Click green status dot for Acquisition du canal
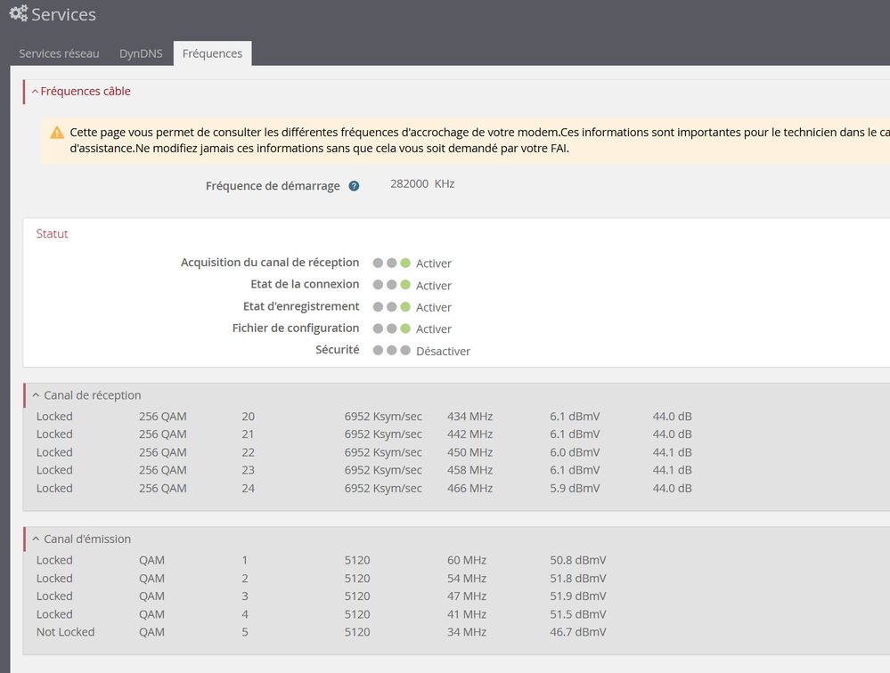The height and width of the screenshot is (673, 890). (x=405, y=264)
